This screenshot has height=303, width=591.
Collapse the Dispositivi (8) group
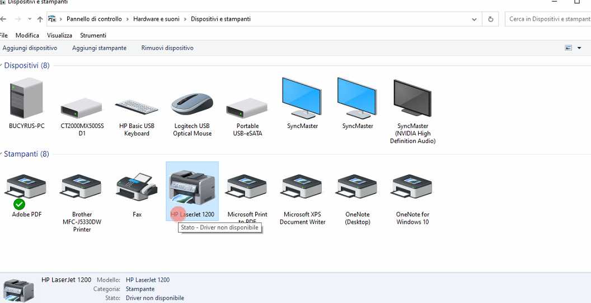pyautogui.click(x=1, y=65)
